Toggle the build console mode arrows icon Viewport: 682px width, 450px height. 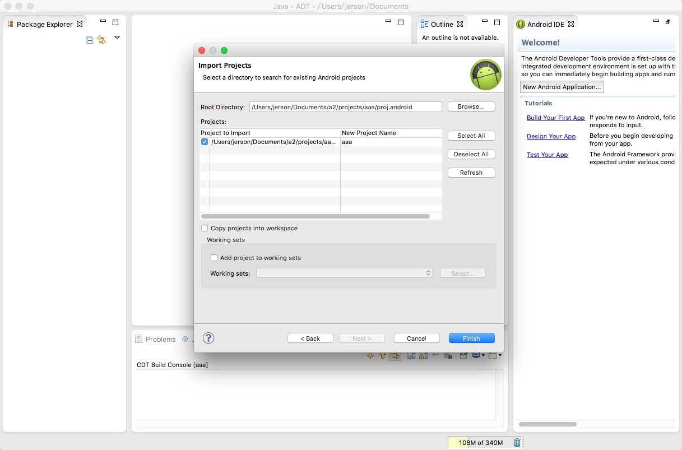pos(395,355)
